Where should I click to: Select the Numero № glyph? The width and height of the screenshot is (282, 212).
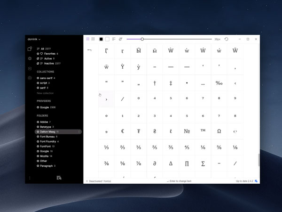pyautogui.click(x=187, y=131)
